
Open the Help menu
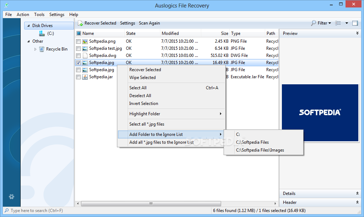[x=74, y=14]
